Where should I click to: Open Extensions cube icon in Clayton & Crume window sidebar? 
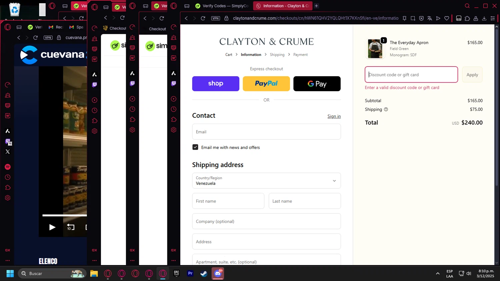click(174, 120)
